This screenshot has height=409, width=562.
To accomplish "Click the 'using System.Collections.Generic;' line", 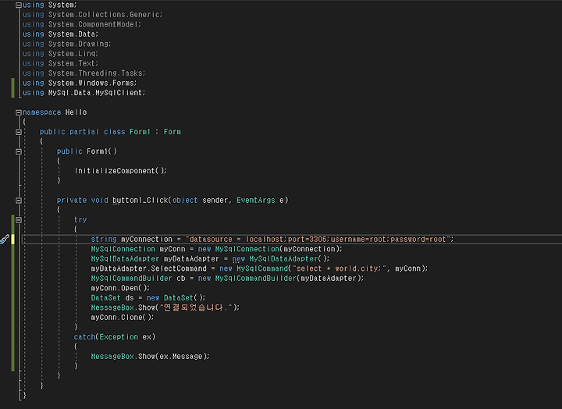I will [x=92, y=15].
